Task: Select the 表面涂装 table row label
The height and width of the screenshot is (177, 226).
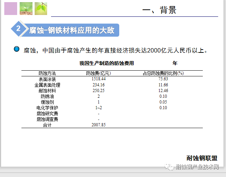Action: coord(47,79)
